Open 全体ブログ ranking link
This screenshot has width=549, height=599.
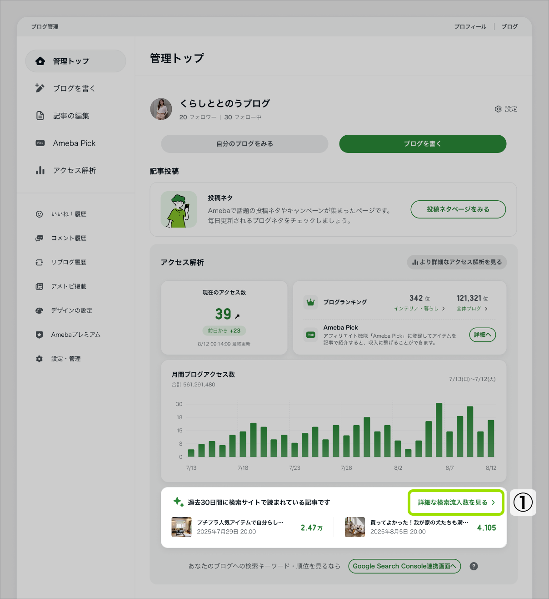472,309
